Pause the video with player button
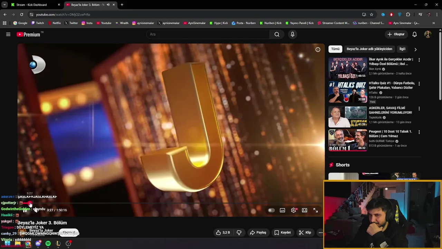Viewport: 442px width, 249px height. (x=25, y=210)
